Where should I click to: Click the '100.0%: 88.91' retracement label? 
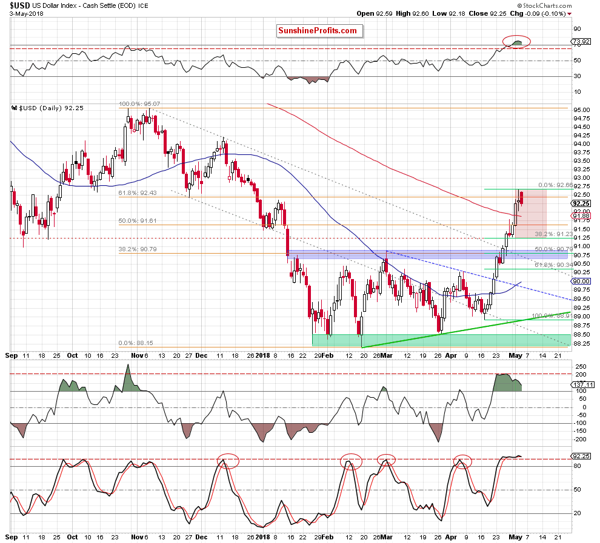coord(552,316)
